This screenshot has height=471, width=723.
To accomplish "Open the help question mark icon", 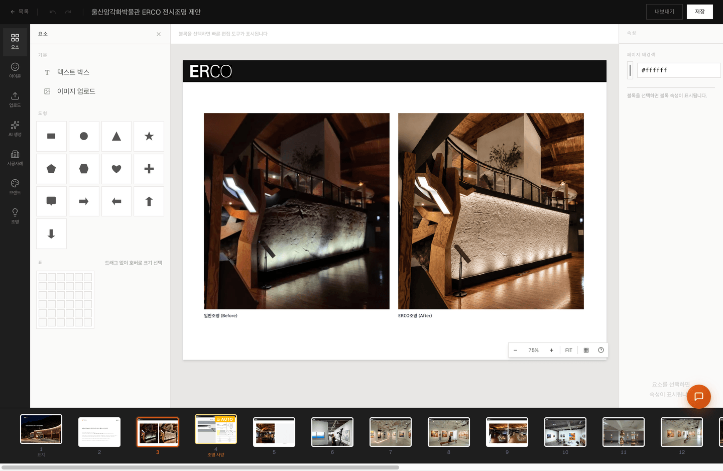I will tap(601, 350).
